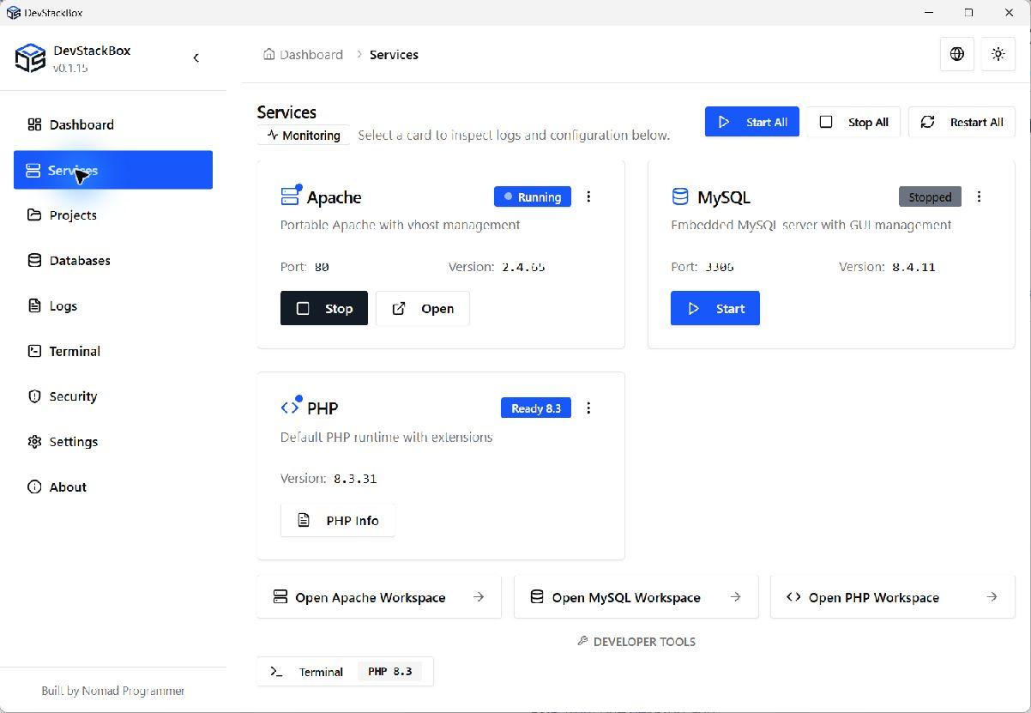1031x713 pixels.
Task: Maximize the DevStackBox window
Action: pos(969,12)
